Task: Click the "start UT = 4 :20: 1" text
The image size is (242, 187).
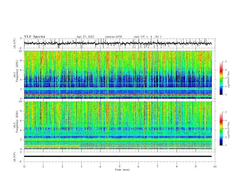Action: (148, 37)
